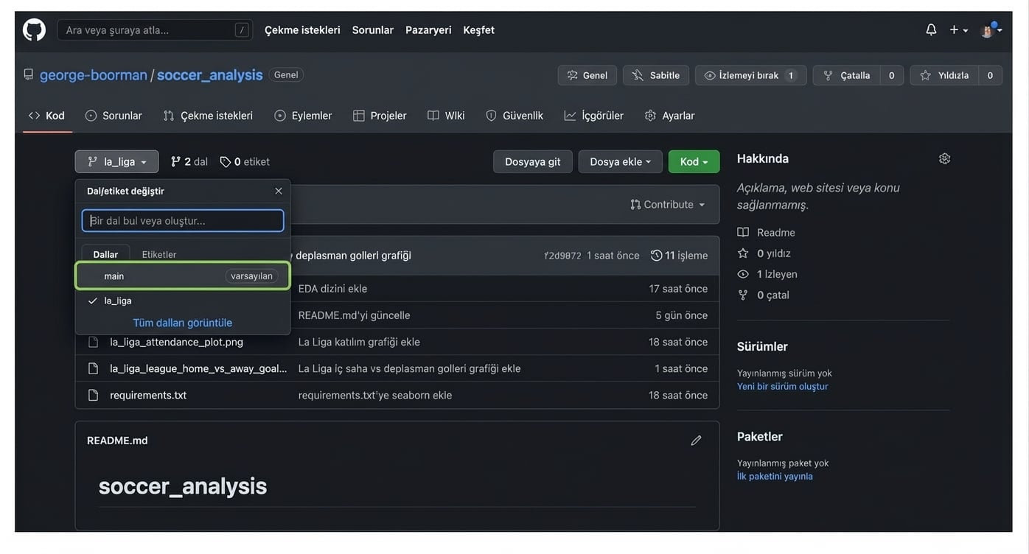Click the GitHub logo in the header

(34, 30)
